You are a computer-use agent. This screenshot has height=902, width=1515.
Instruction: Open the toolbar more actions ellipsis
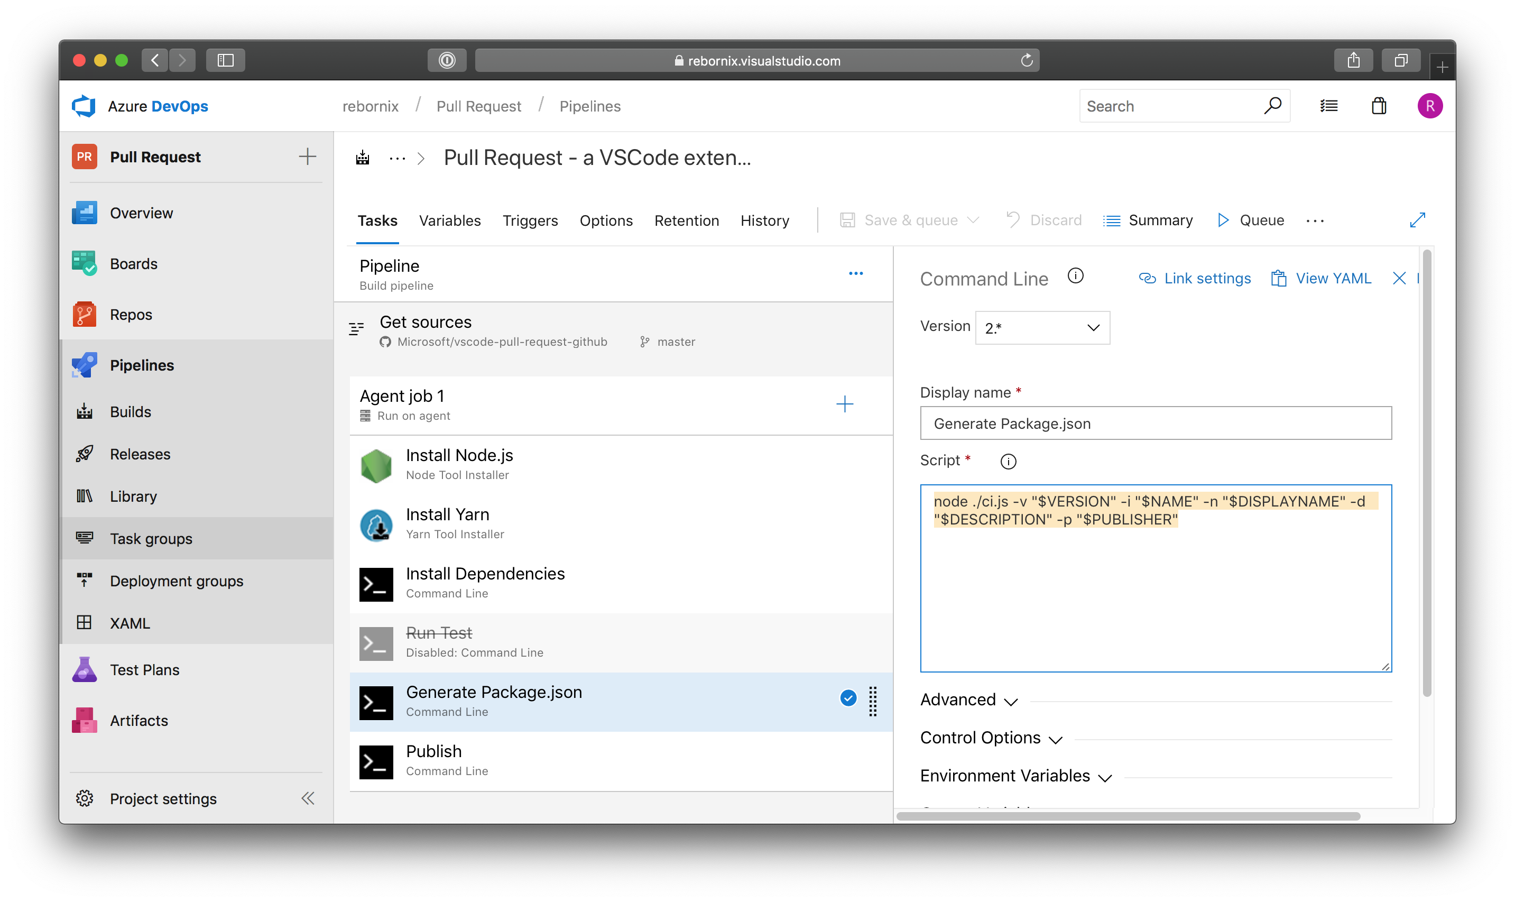point(1315,220)
